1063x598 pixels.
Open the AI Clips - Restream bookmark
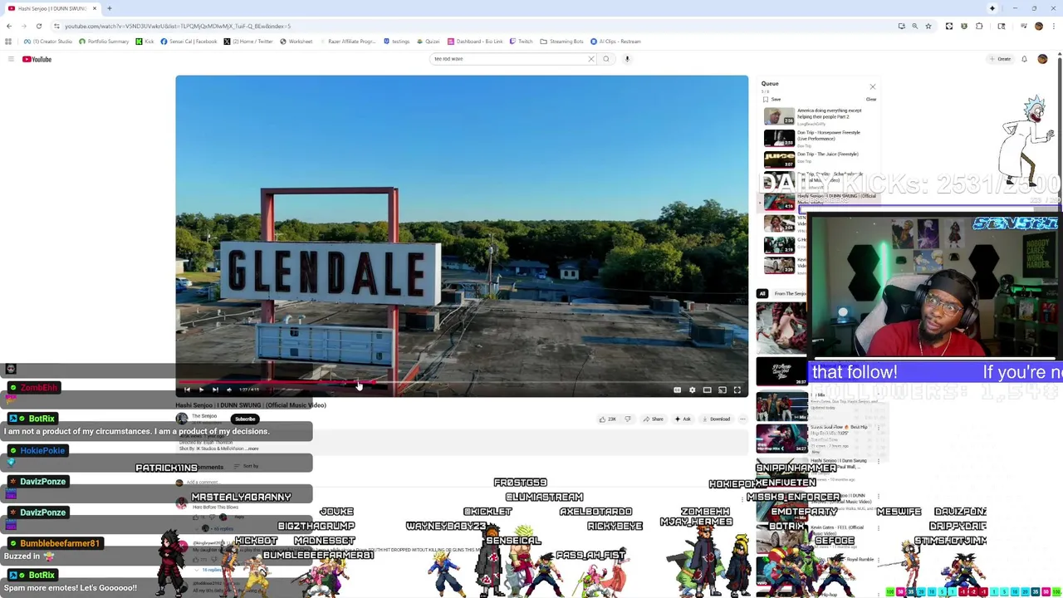(615, 42)
